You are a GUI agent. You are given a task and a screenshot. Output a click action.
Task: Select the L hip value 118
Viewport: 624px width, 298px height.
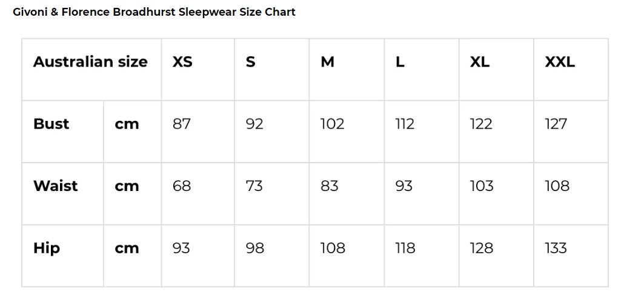click(405, 248)
